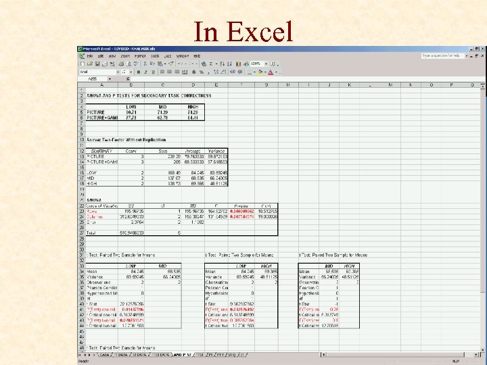Screen dimensions: 487x365
Task: Click Decrease Indent icon
Action: pyautogui.click(x=233, y=72)
